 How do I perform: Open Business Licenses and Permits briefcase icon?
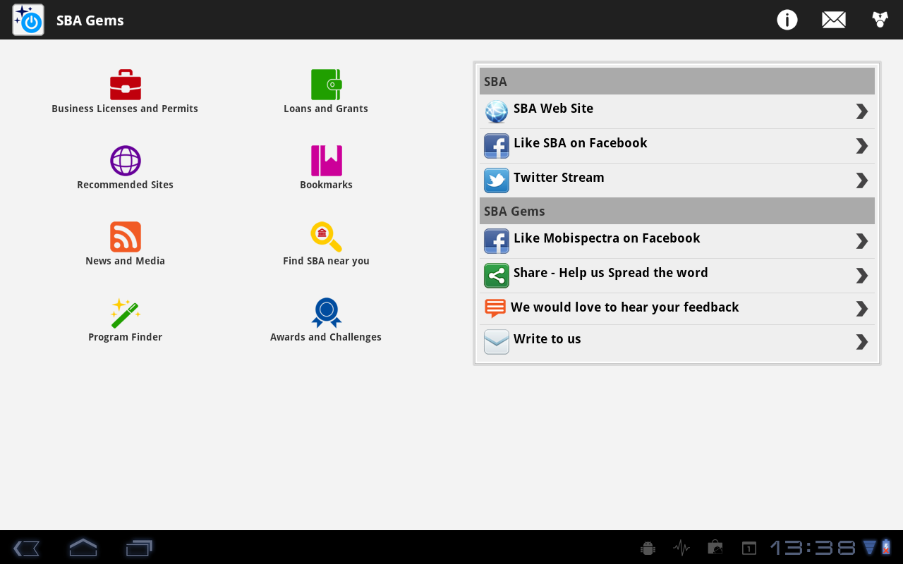(126, 85)
